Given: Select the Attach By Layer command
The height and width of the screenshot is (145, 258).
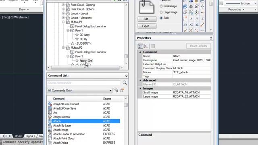Looking at the screenshot, I should click(x=62, y=125).
